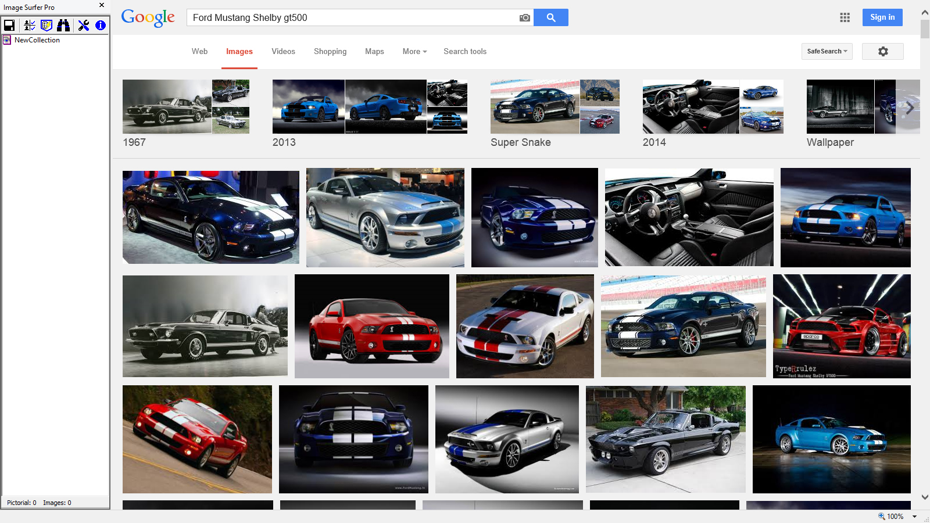This screenshot has height=523, width=930.
Task: Select the NewCollection eye icon in the tree
Action: [7, 40]
